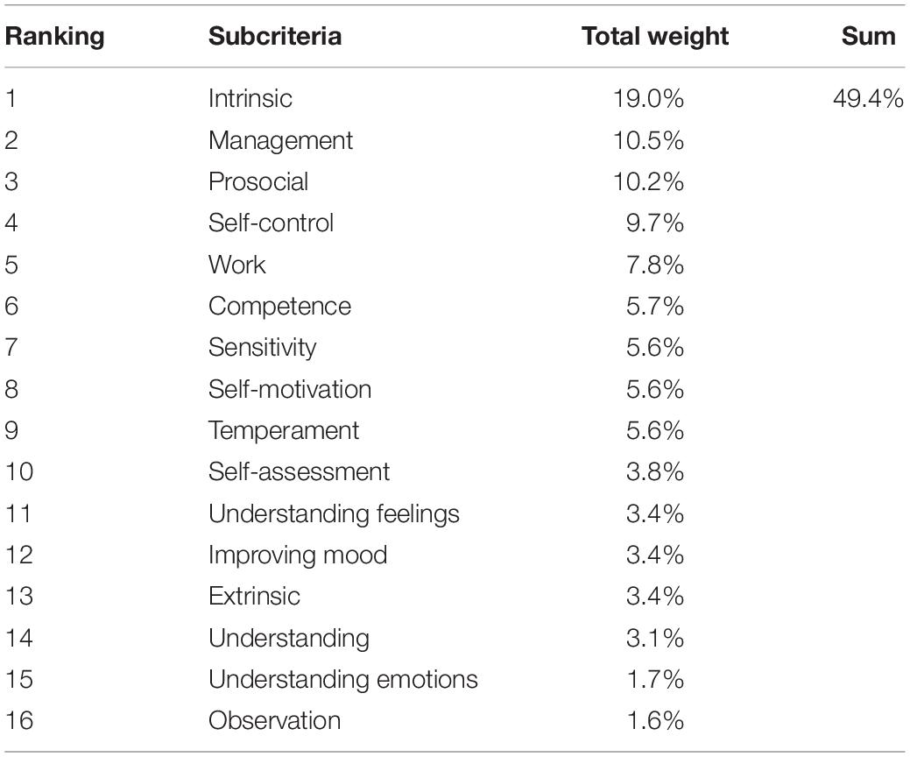Click the Management row label
910x757 pixels.
tap(281, 140)
